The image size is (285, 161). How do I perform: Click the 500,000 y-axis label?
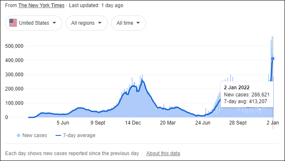[x=14, y=46]
